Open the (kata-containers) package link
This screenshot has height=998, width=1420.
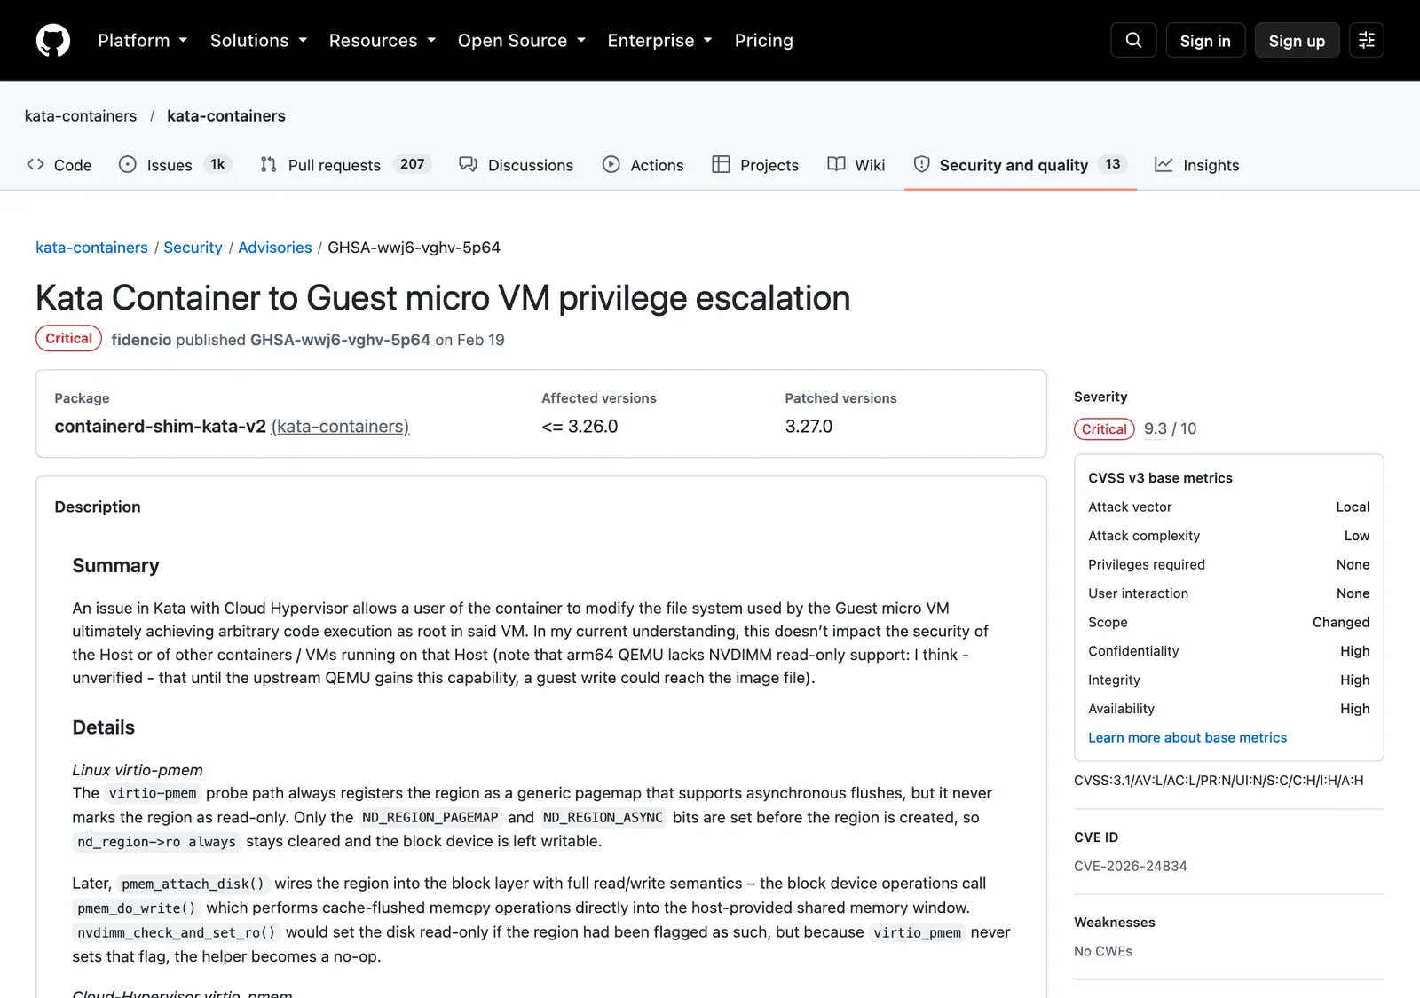coord(340,427)
